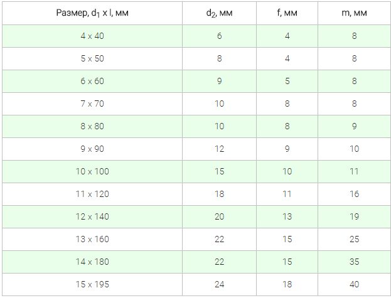Click m value 35 in 14 x 180 row
This screenshot has height=298, width=391.
click(x=354, y=262)
